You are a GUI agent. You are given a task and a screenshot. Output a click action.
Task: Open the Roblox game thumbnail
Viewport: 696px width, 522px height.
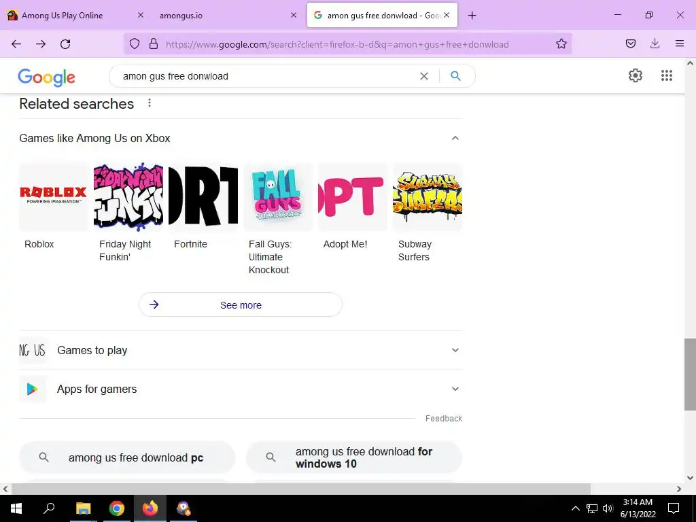point(54,196)
